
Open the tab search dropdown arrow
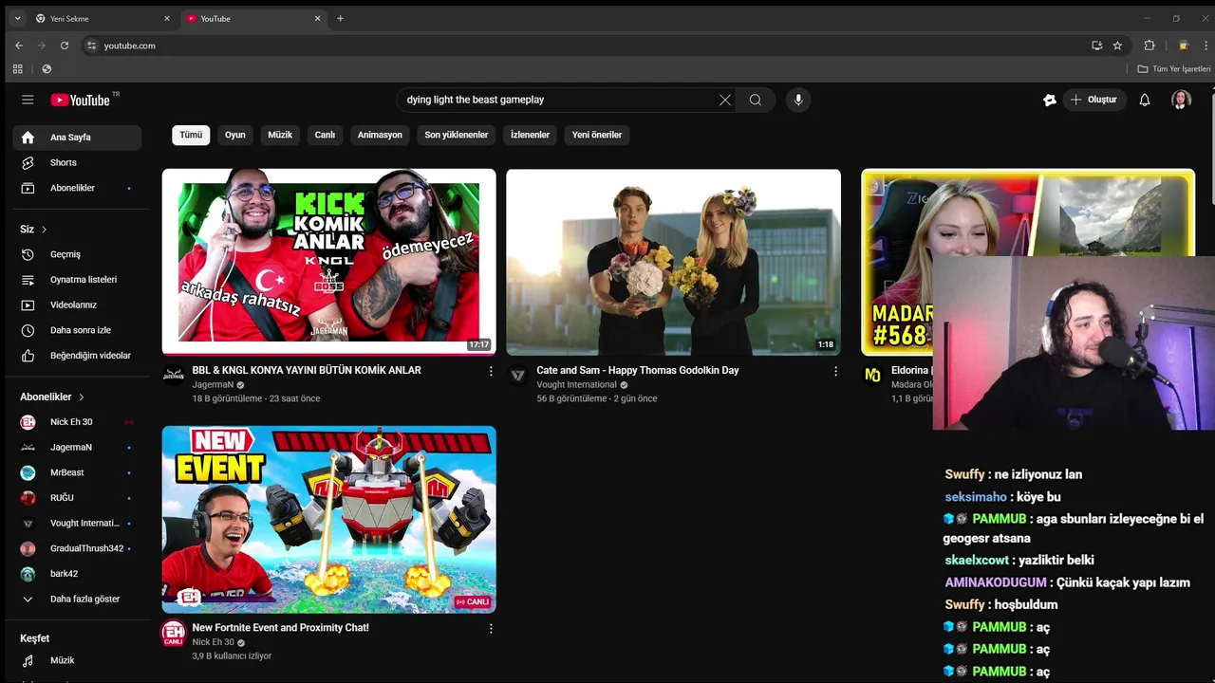click(x=17, y=18)
